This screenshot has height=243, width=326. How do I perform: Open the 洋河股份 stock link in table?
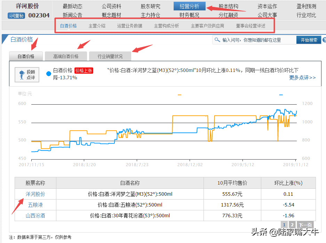pos(35,194)
